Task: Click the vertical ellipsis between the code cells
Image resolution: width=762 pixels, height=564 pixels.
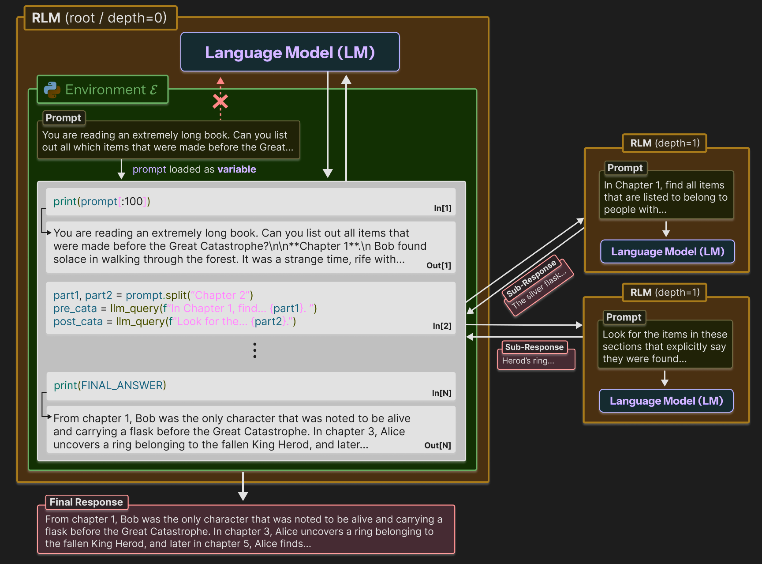Action: [254, 350]
